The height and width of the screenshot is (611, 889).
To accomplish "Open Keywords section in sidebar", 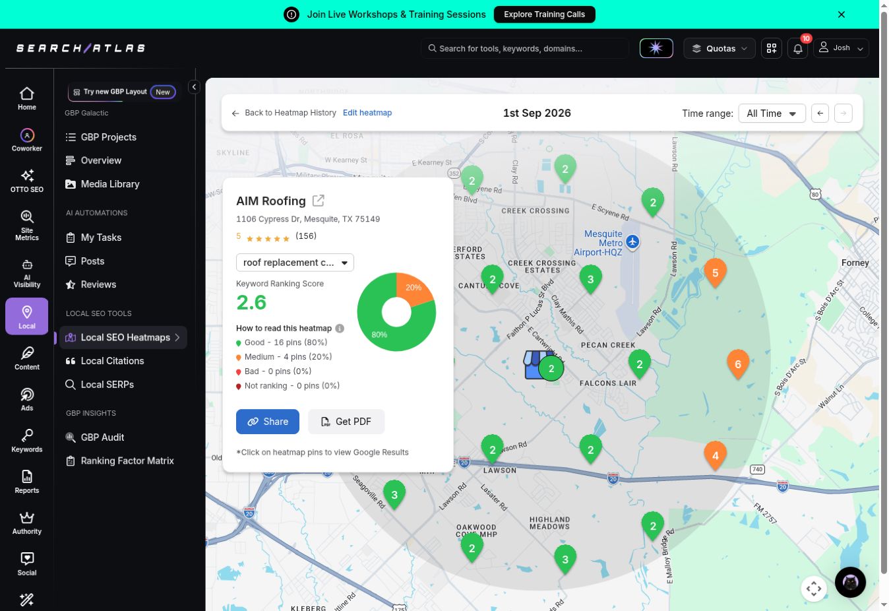I will [x=27, y=441].
